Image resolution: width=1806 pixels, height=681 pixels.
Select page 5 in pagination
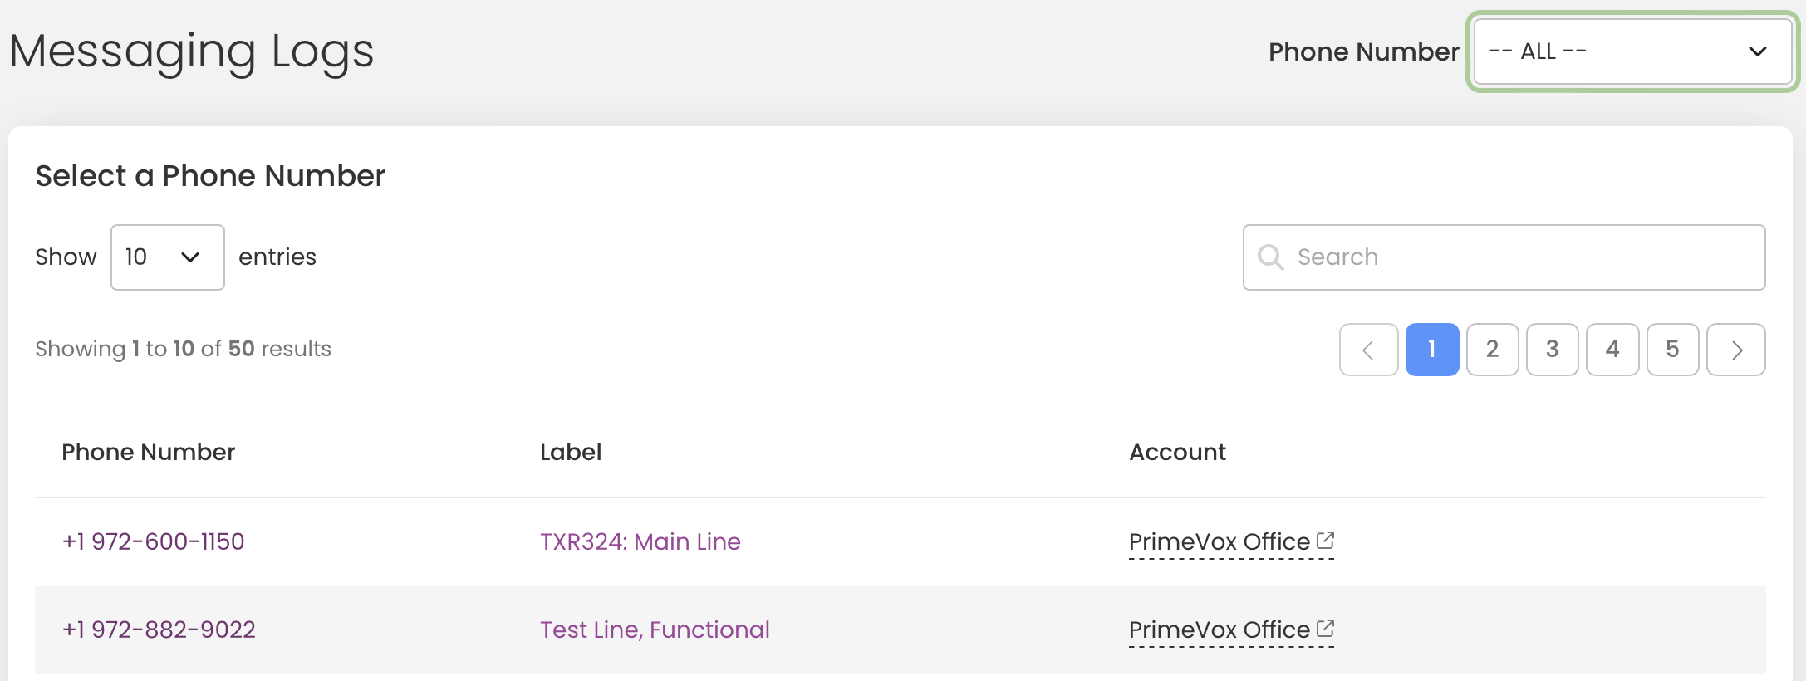coord(1673,350)
